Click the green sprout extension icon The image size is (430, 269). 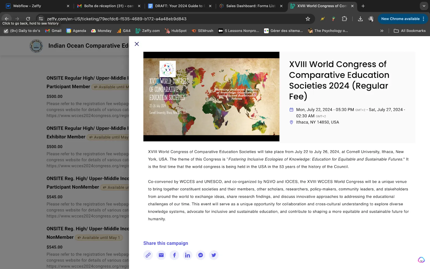click(x=334, y=19)
